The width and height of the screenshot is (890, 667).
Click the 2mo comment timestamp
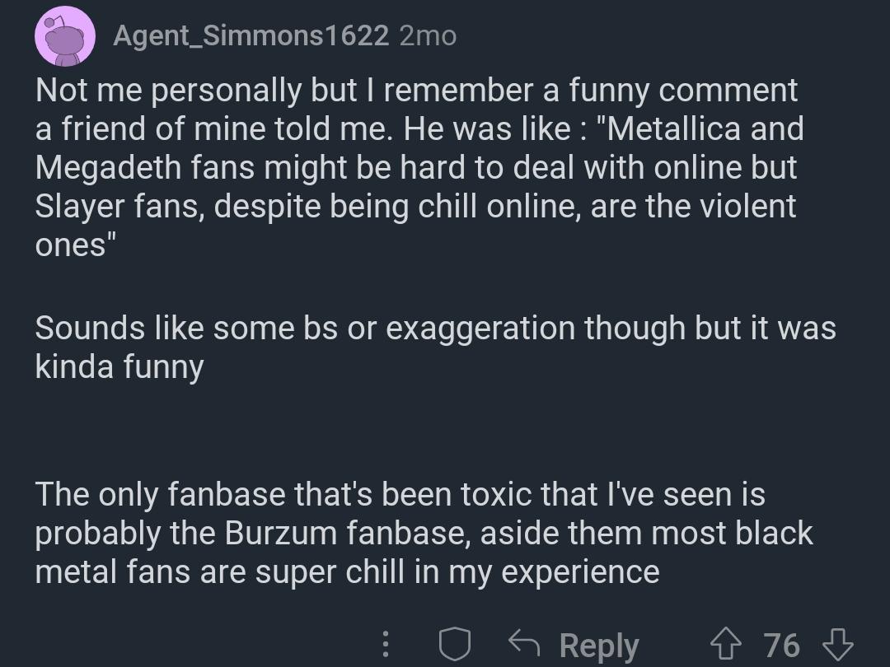click(x=428, y=35)
